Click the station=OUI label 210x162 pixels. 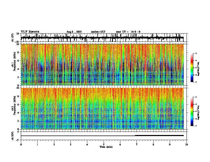pos(98,32)
